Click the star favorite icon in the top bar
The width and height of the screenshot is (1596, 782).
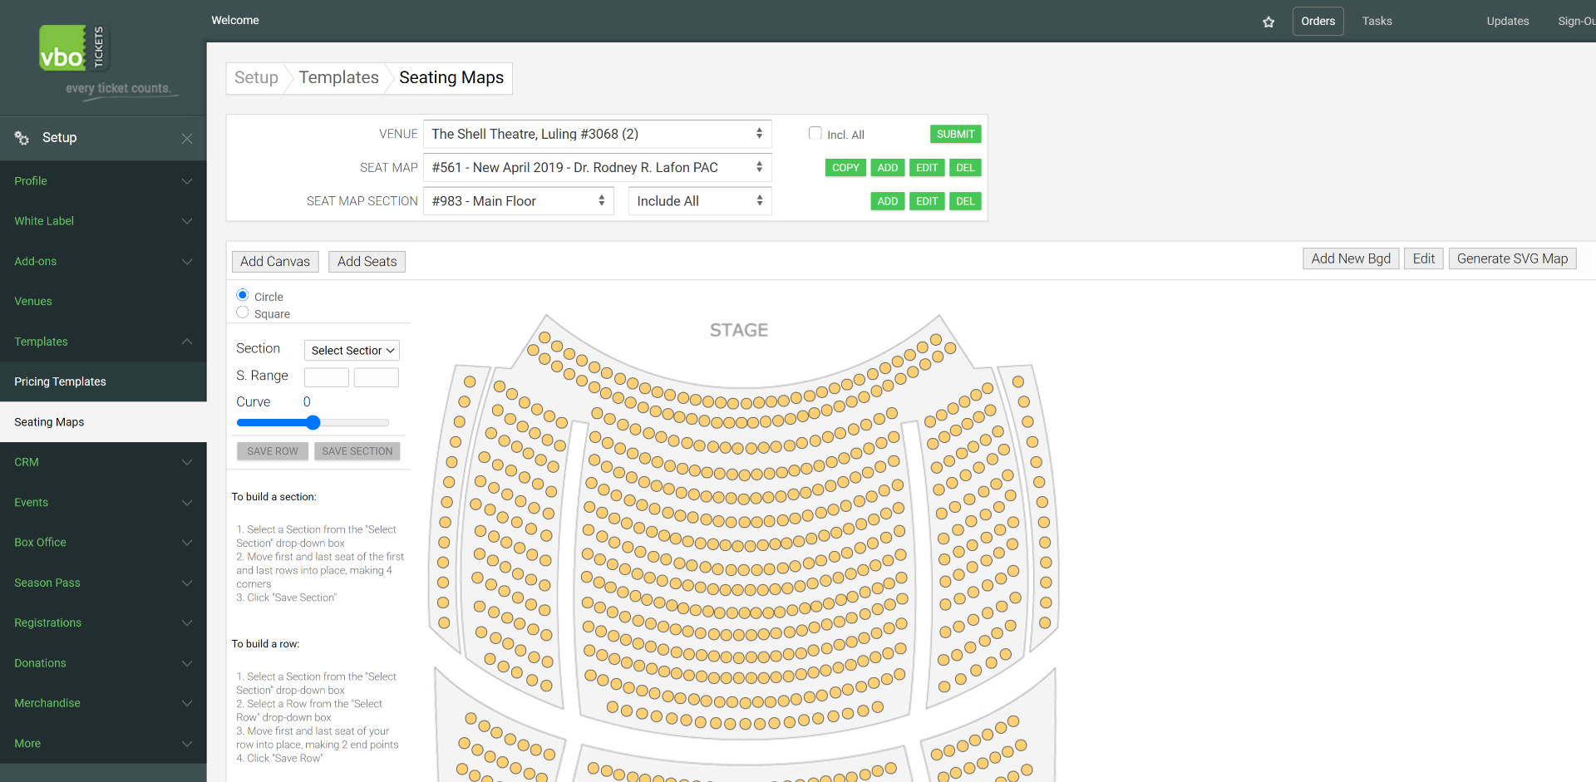(x=1268, y=22)
